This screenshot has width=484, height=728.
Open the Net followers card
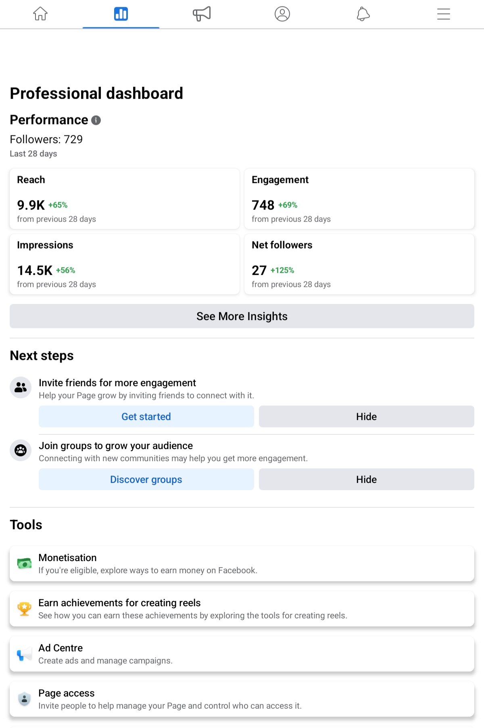coord(359,264)
